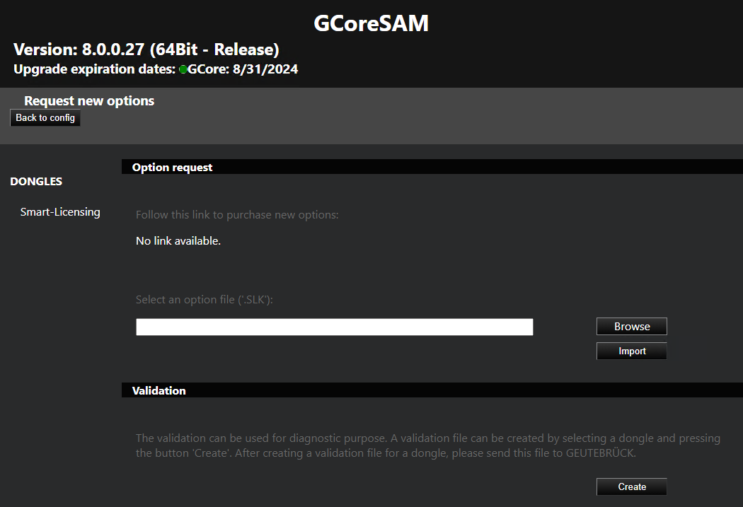743x507 pixels.
Task: Click the Back to config button
Action: (45, 118)
